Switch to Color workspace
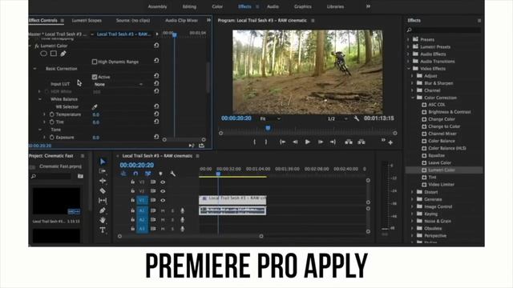 (217, 6)
